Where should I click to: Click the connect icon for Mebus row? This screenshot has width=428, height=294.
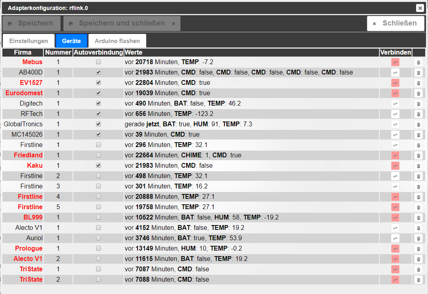click(x=395, y=62)
